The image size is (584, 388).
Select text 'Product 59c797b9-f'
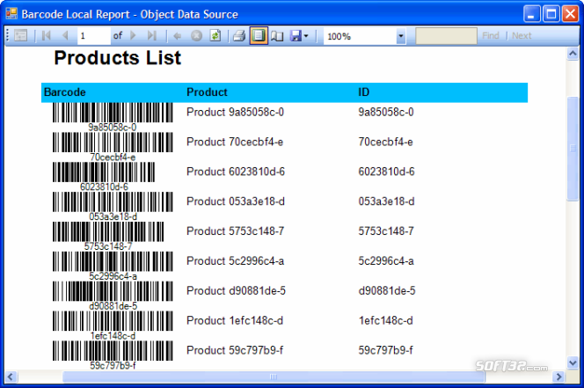(235, 350)
